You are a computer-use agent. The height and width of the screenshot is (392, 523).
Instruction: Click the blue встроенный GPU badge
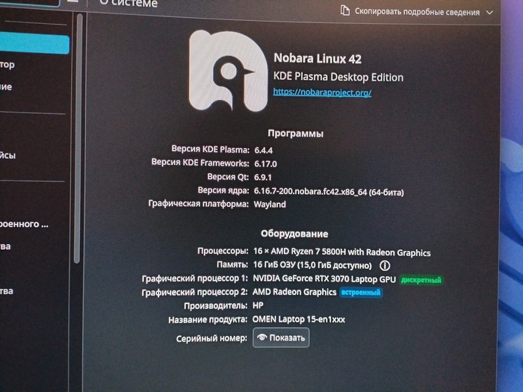pos(361,293)
